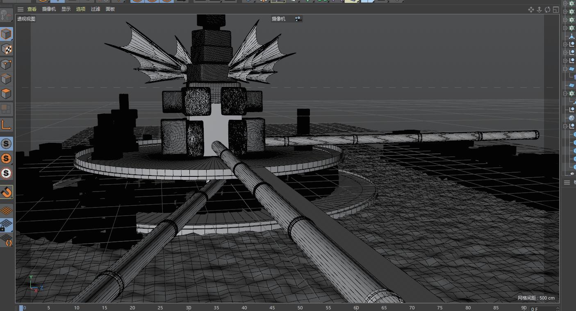Activate Polygons mode in left toolbar

tap(6, 94)
